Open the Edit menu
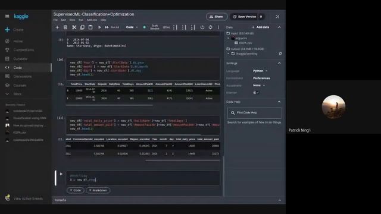Screen dimensions: 381x214 tap(64, 20)
